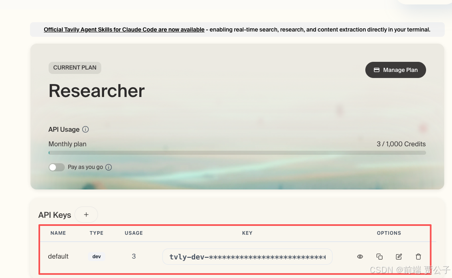Image resolution: width=452 pixels, height=278 pixels.
Task: Click the usage value 3 in the table
Action: pos(134,257)
